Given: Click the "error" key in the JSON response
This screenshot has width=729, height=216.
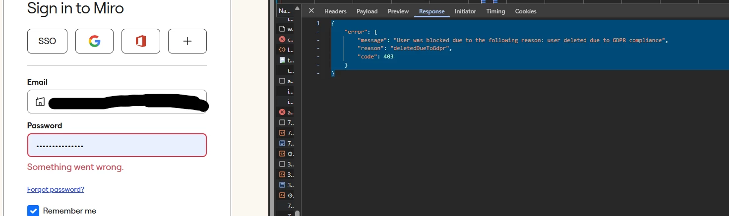Looking at the screenshot, I should [x=355, y=32].
